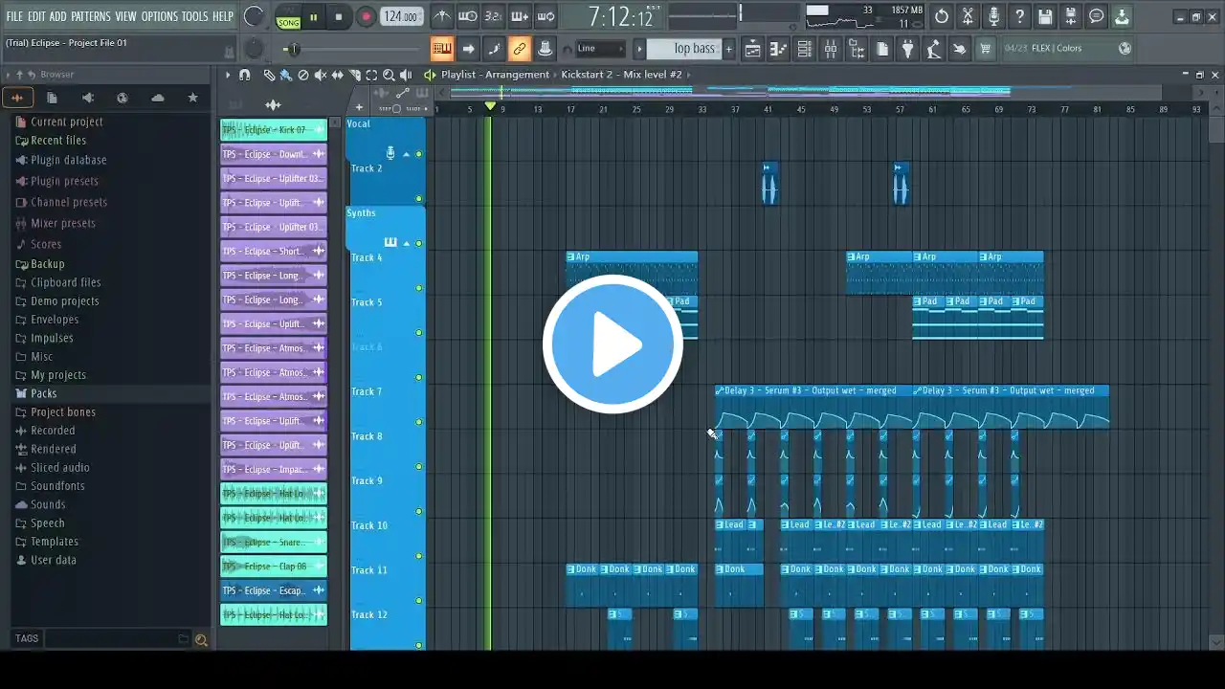The height and width of the screenshot is (689, 1225).
Task: Toggle the note/clip grouping link button
Action: pyautogui.click(x=519, y=49)
